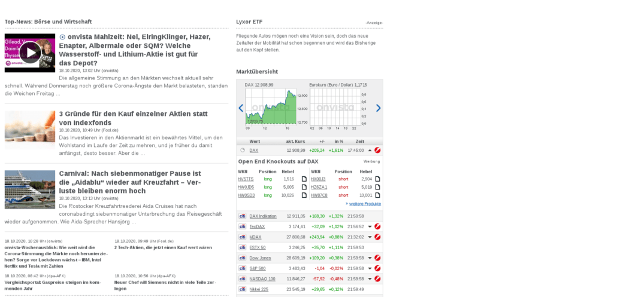Click the cruise ship thumbnail image
This screenshot has height=297, width=617.
[30, 189]
